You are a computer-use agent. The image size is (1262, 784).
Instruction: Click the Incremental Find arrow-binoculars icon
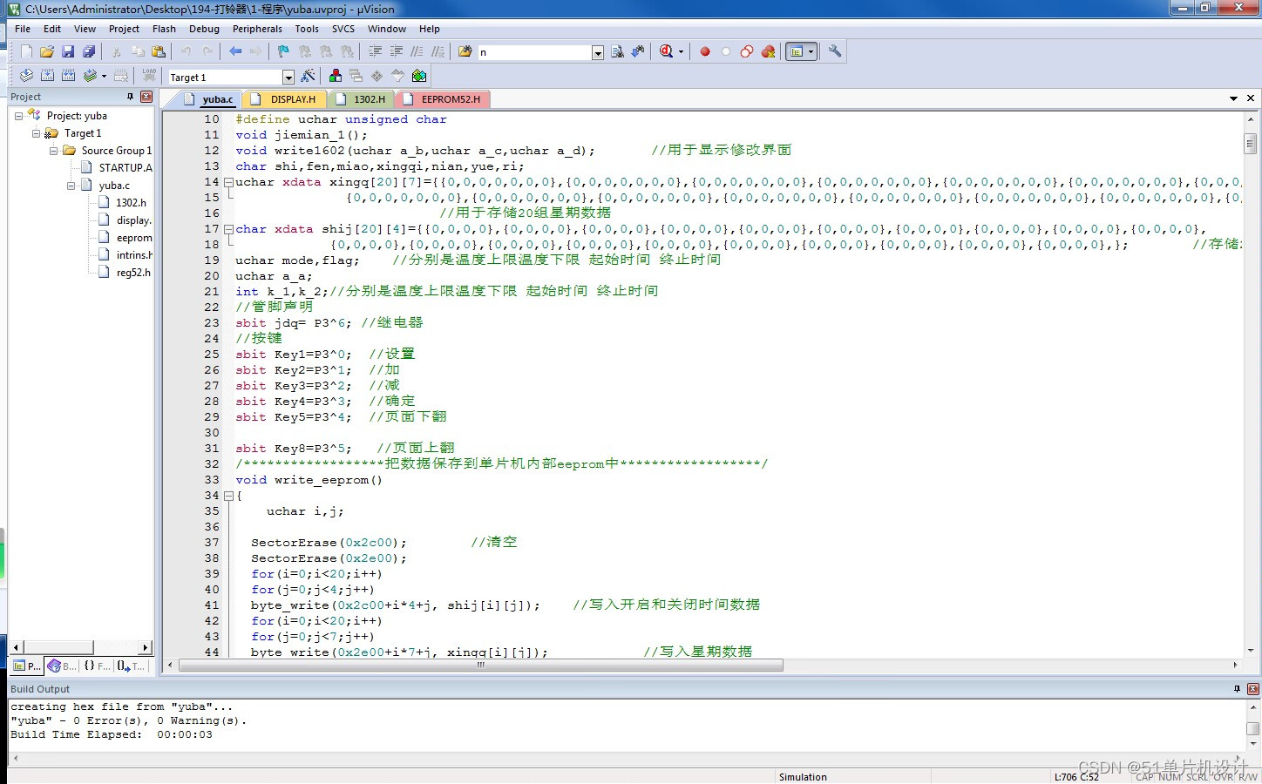tap(638, 51)
